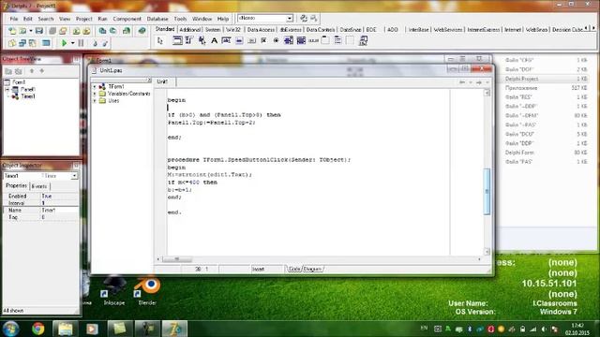Click the View Unit toolbar icon
This screenshot has width=600, height=337.
click(x=12, y=43)
